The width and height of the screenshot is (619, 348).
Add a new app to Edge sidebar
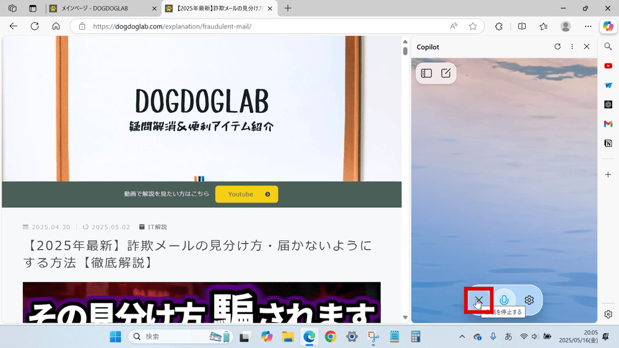pos(608,175)
